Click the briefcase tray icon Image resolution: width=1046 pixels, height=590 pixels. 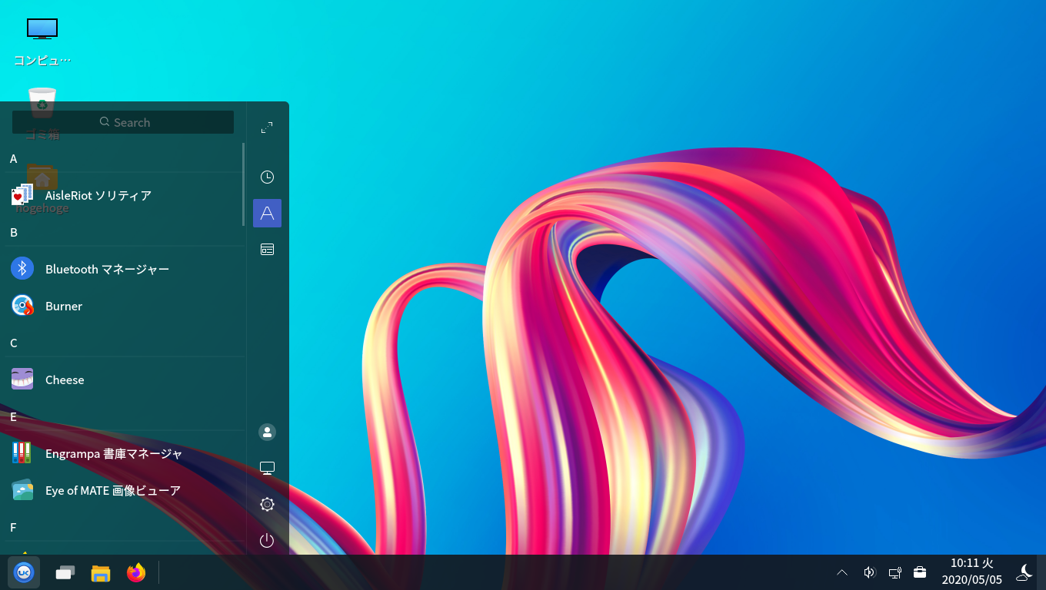(x=920, y=572)
